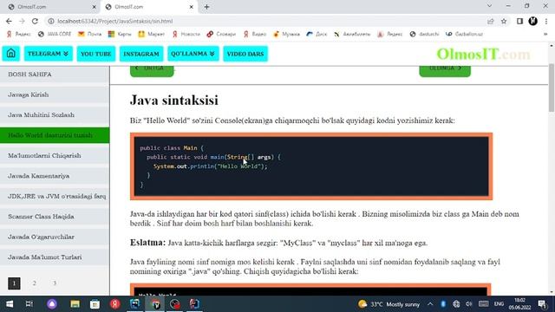Open volume control in tray
This screenshot has width=555, height=312.
pos(469,304)
